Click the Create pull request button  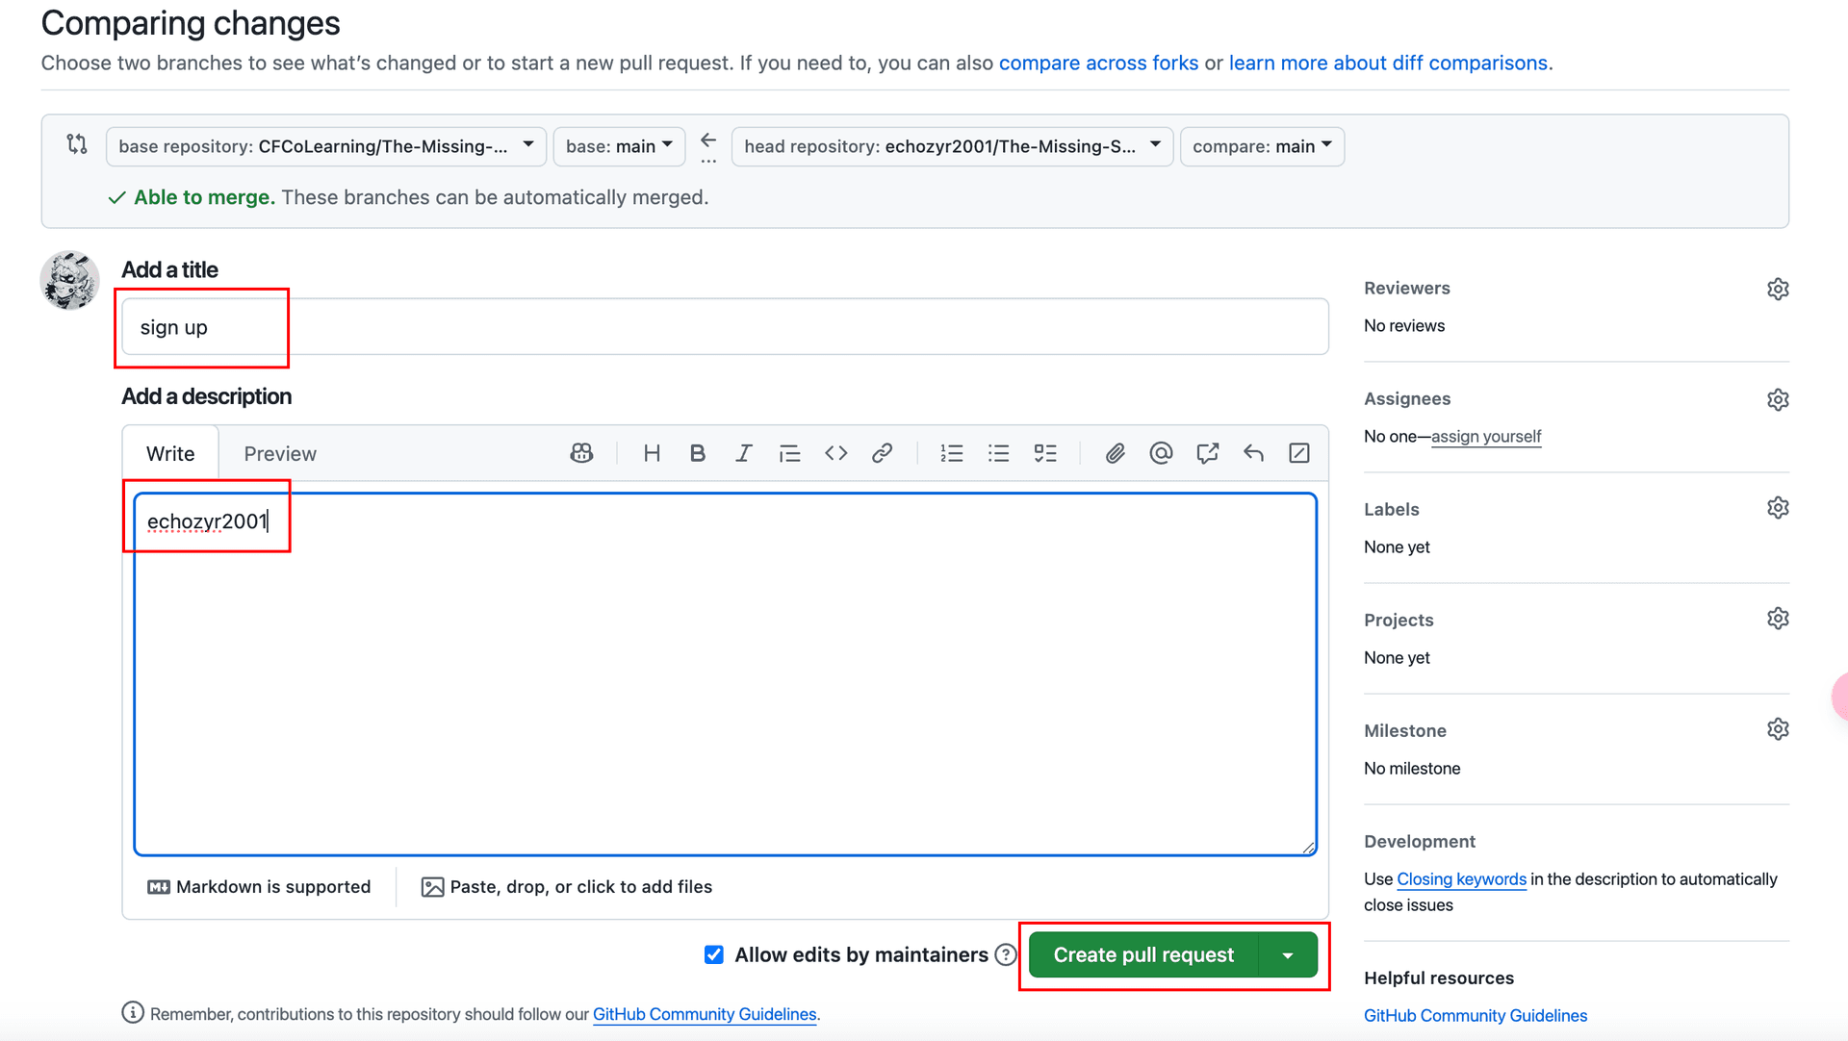[x=1142, y=955]
